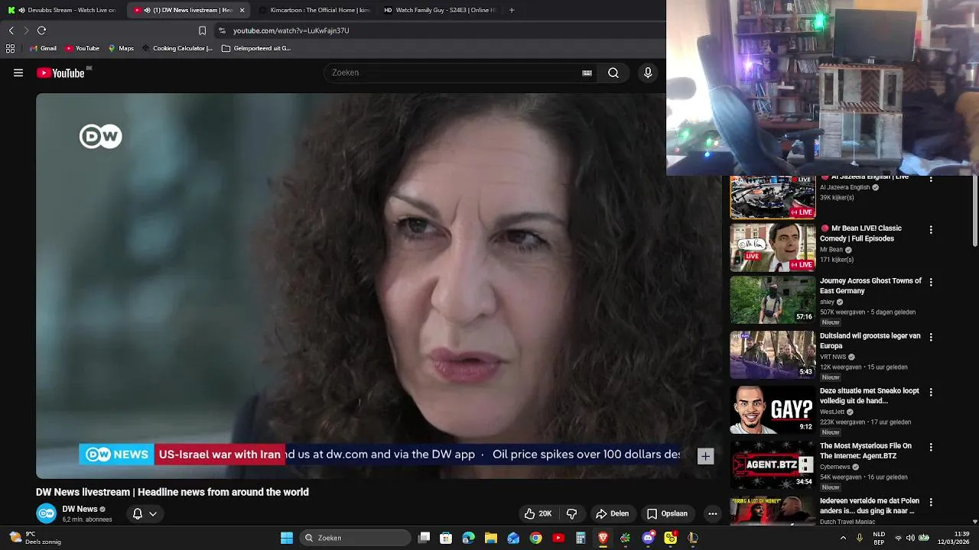Open the YouTube bookmark in bookmarks bar
Viewport: 979px width, 550px height.
pyautogui.click(x=82, y=48)
